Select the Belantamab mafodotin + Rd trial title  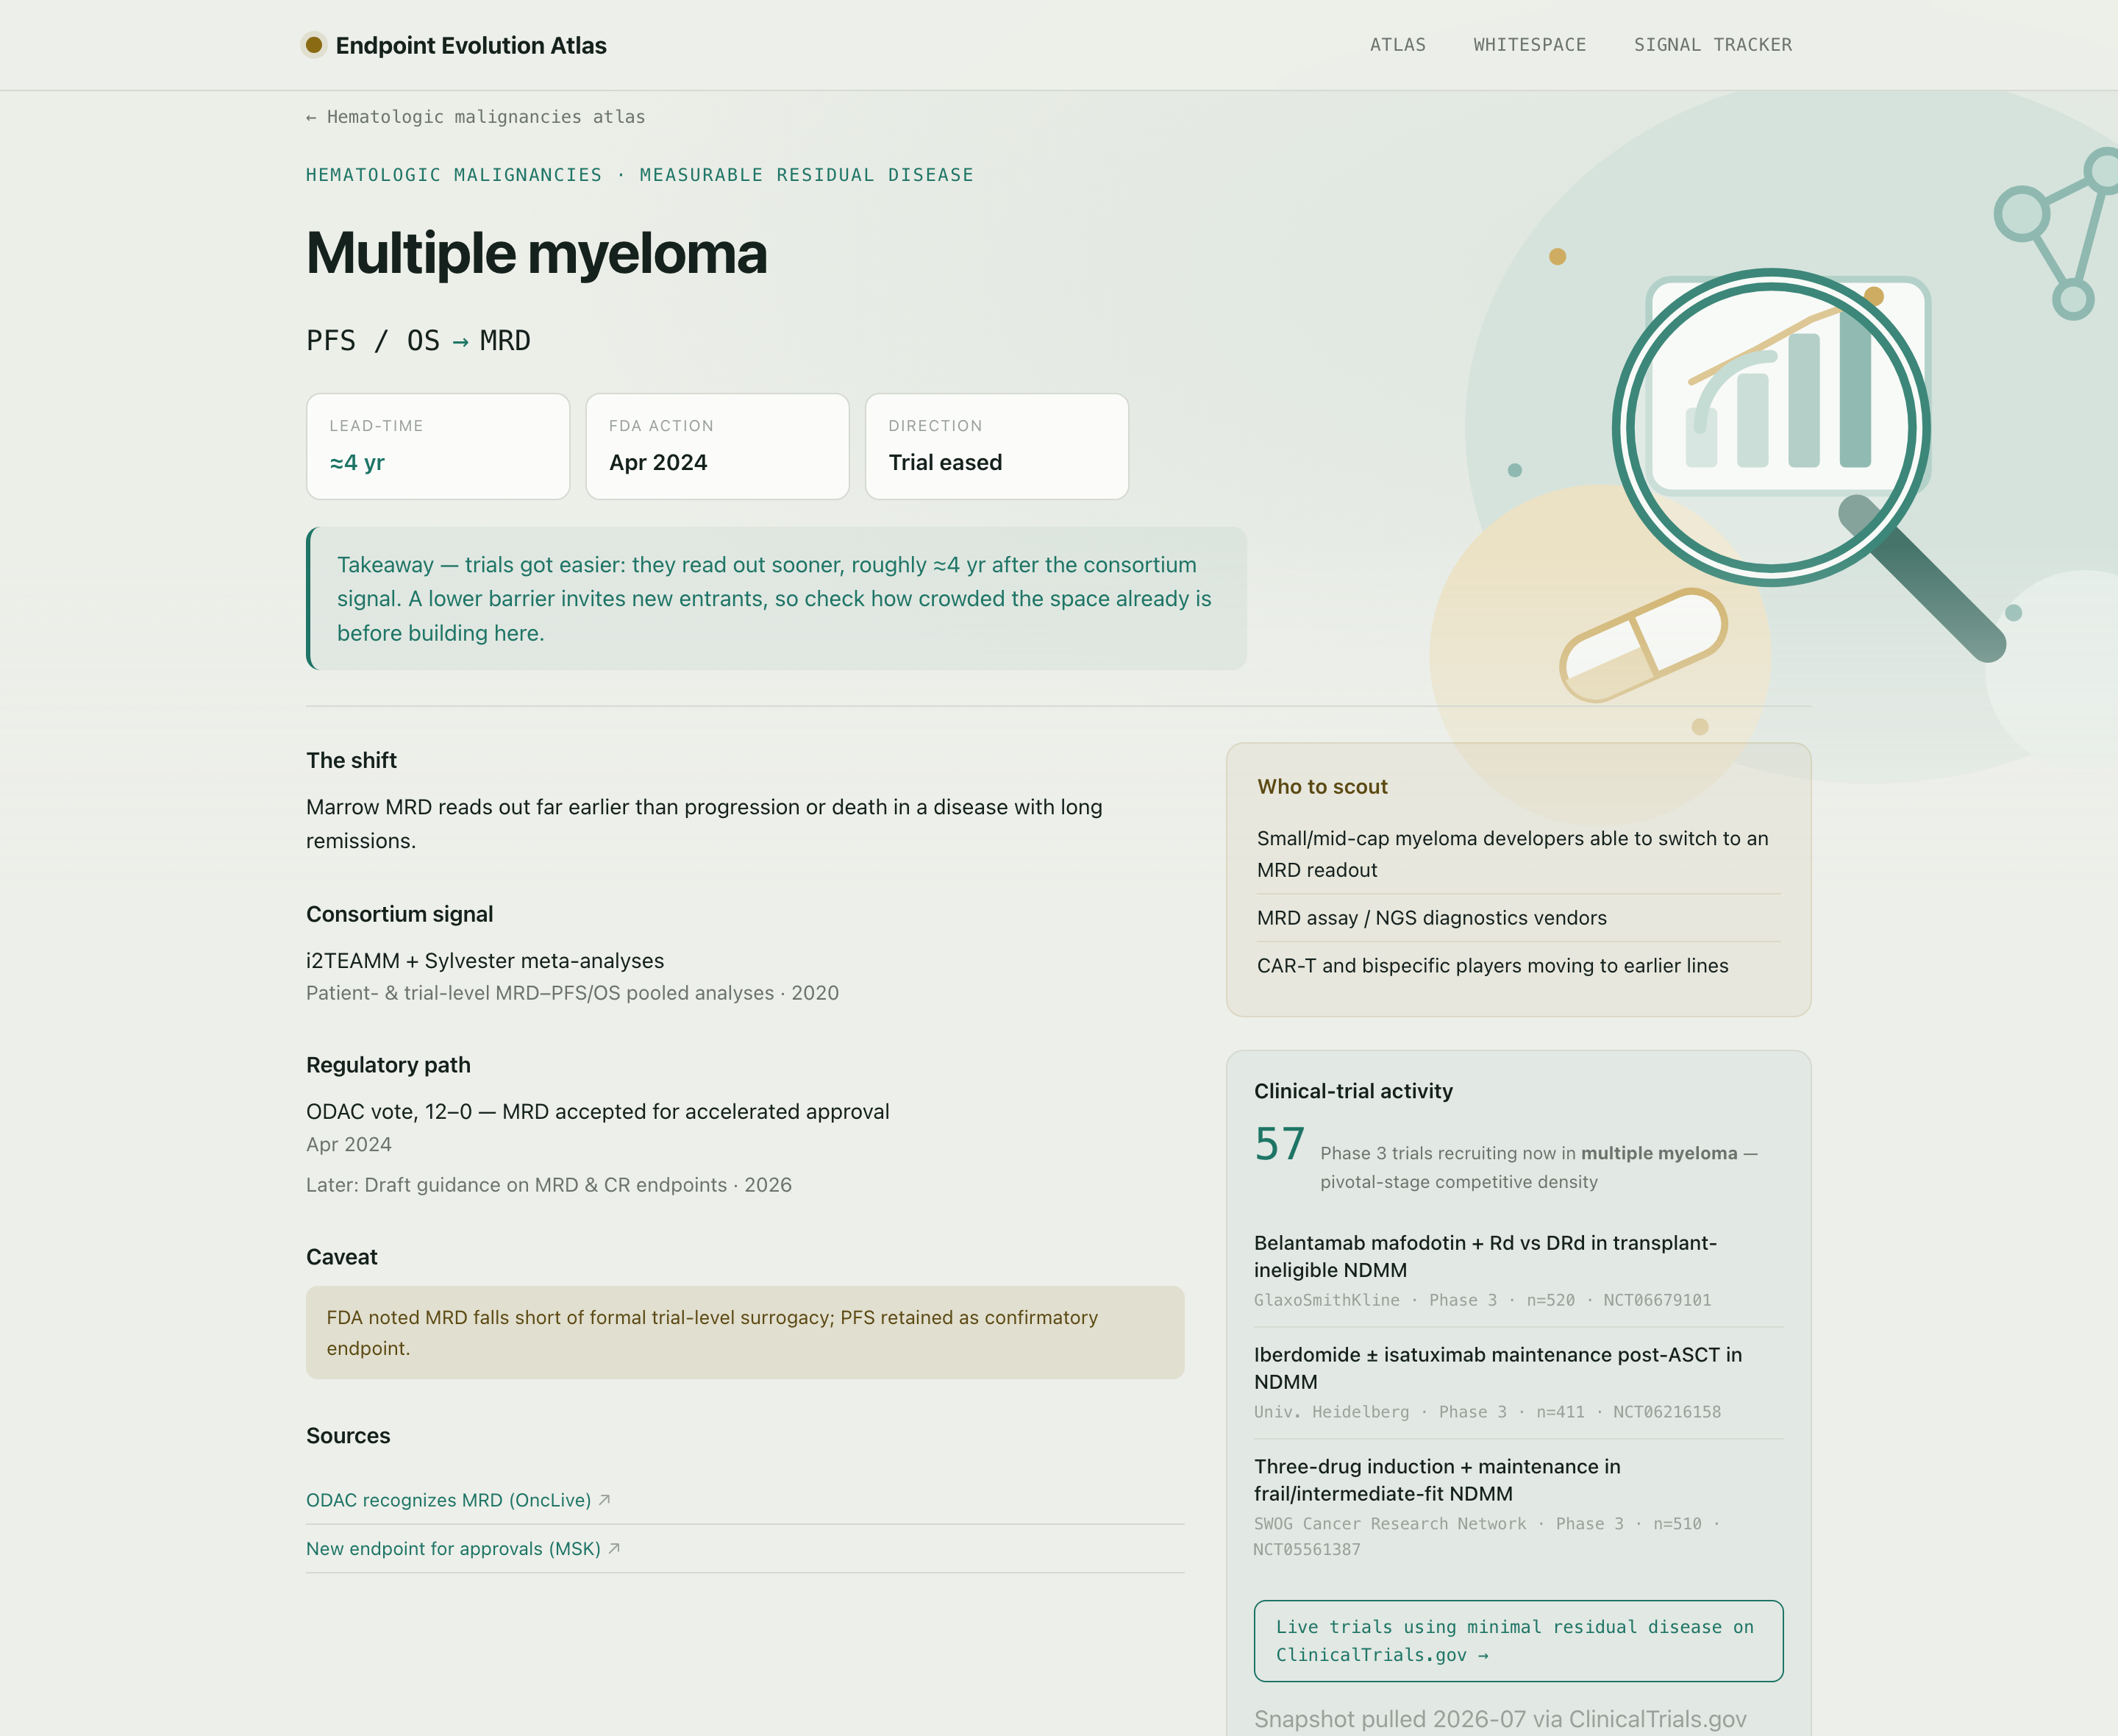1486,1256
